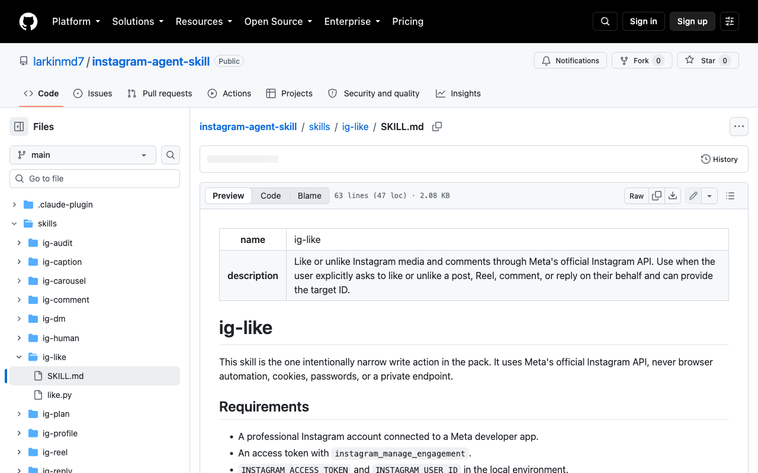This screenshot has width=758, height=473.
Task: Go to skills in the breadcrumb
Action: click(319, 127)
